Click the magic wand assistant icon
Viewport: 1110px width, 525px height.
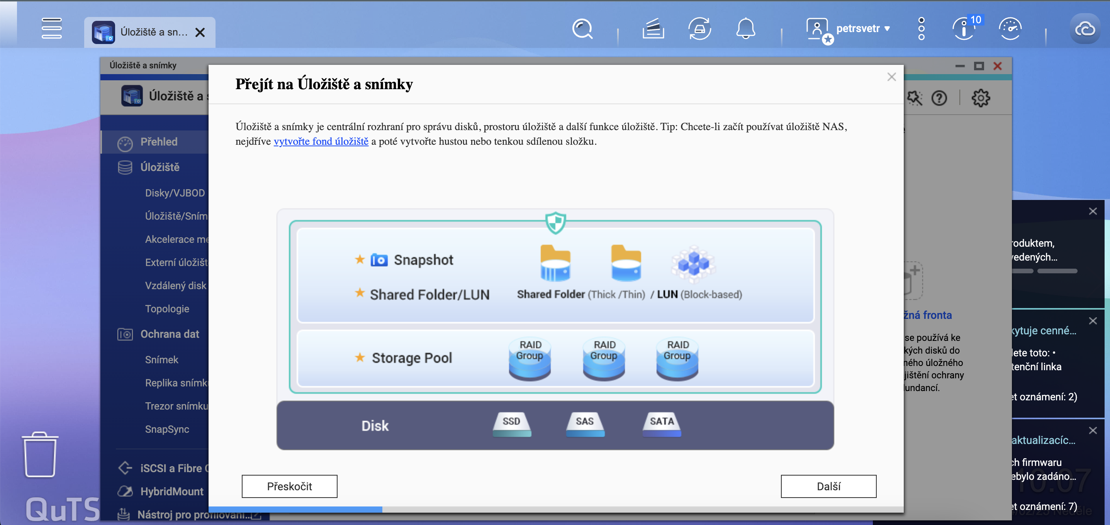(x=915, y=98)
